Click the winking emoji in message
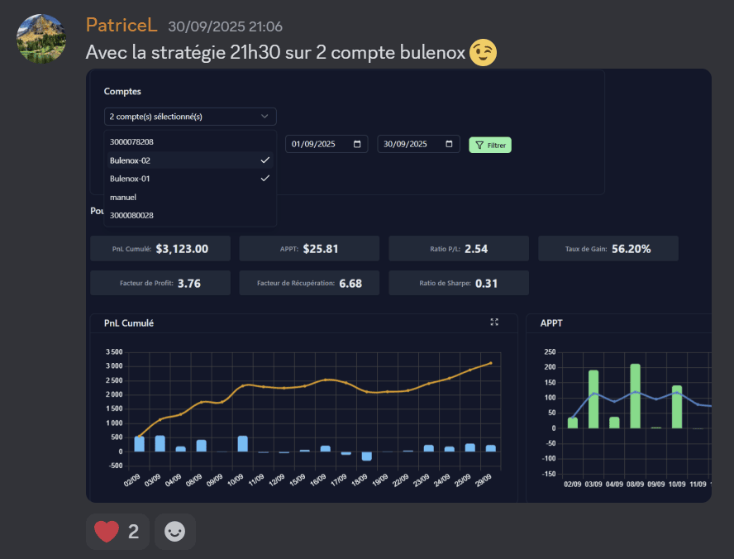Viewport: 734px width, 559px height. coord(484,53)
